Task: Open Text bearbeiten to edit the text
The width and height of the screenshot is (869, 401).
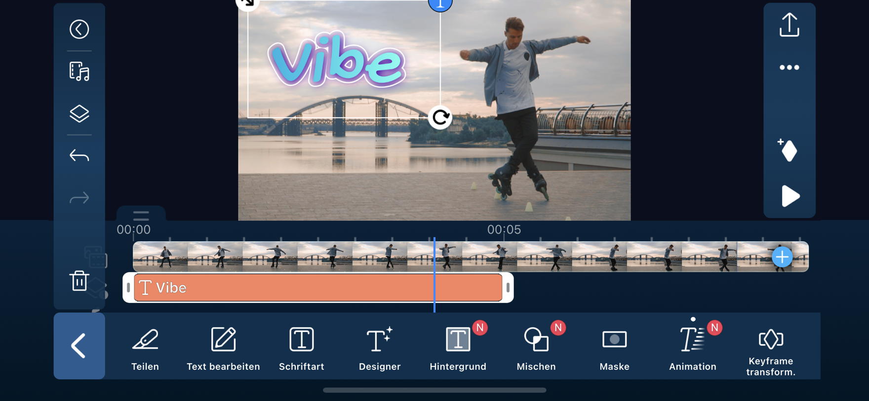Action: coord(223,349)
